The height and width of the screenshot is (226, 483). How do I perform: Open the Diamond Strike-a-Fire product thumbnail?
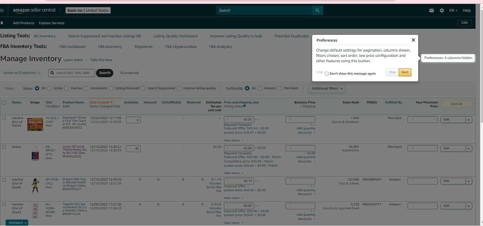coord(35,125)
